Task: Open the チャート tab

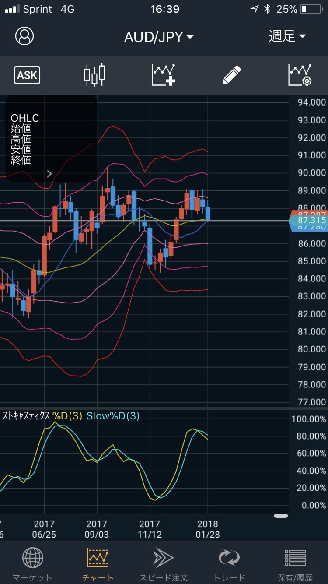Action: [x=98, y=565]
